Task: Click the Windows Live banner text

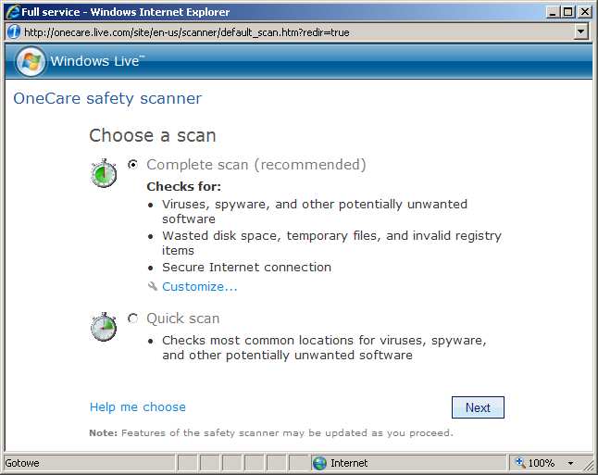Action: (x=97, y=61)
